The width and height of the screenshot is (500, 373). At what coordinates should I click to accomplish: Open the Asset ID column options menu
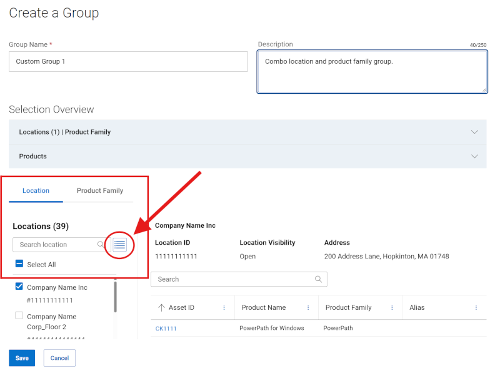pyautogui.click(x=224, y=307)
